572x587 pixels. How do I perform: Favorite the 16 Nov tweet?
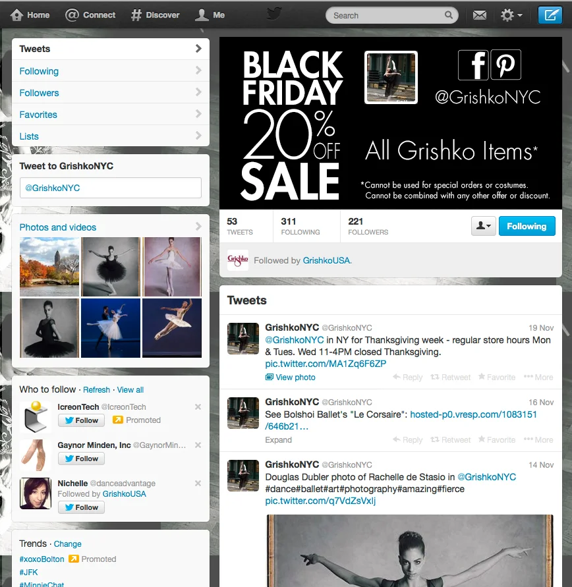pyautogui.click(x=497, y=439)
